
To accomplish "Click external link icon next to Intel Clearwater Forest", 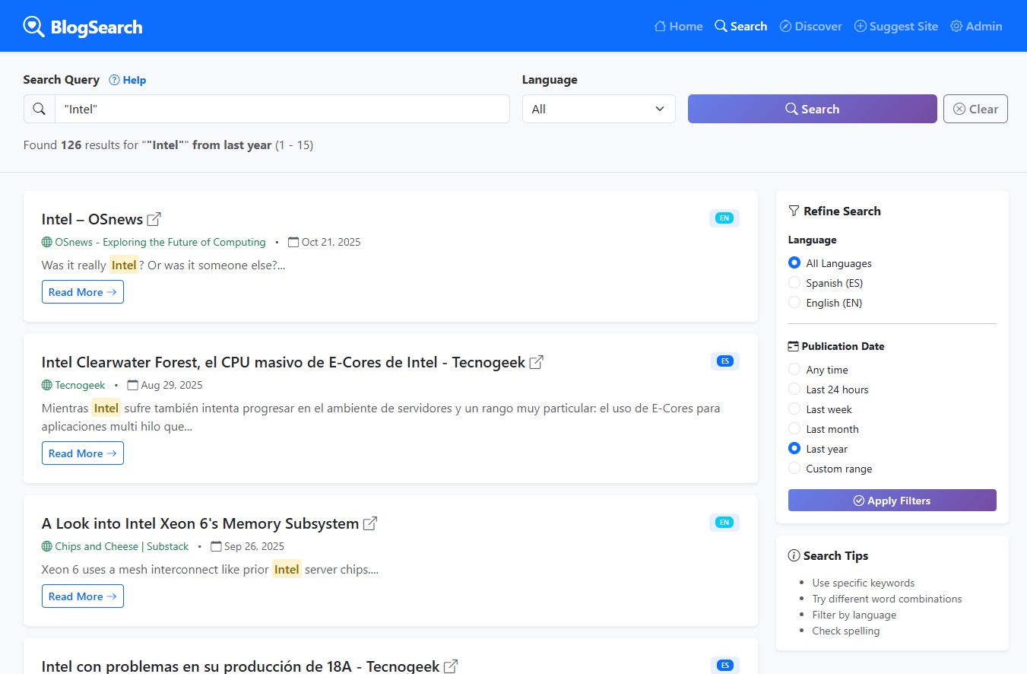I will [x=536, y=362].
